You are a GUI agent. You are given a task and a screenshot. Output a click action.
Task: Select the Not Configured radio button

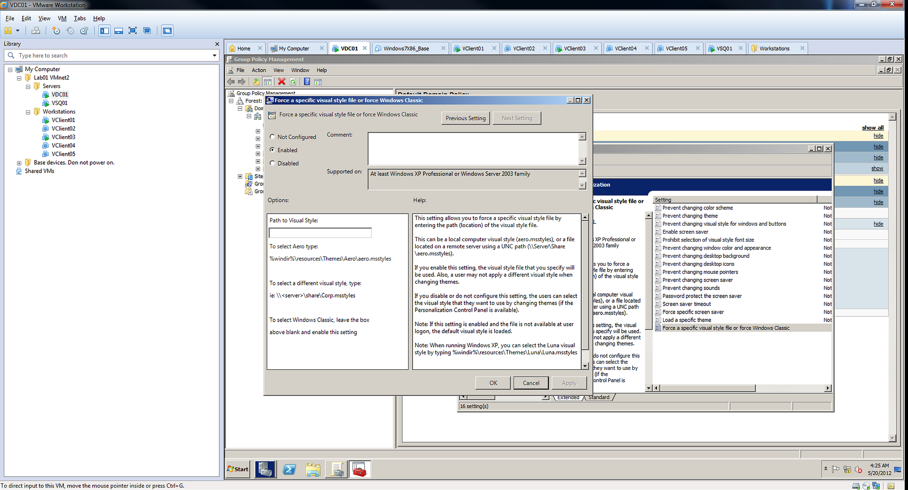tap(272, 137)
